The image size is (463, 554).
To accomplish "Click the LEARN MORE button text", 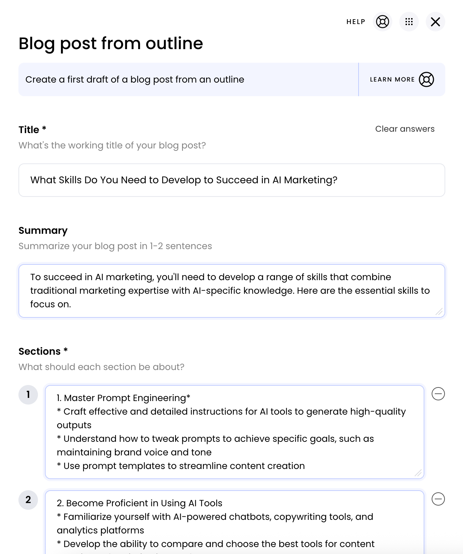I will (392, 79).
